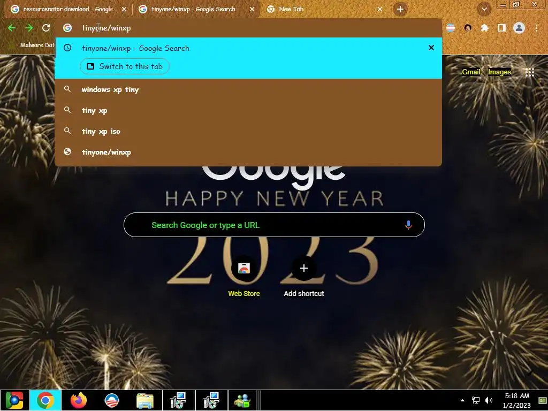The height and width of the screenshot is (411, 548).
Task: Close the resourcenator download tab
Action: tap(124, 10)
